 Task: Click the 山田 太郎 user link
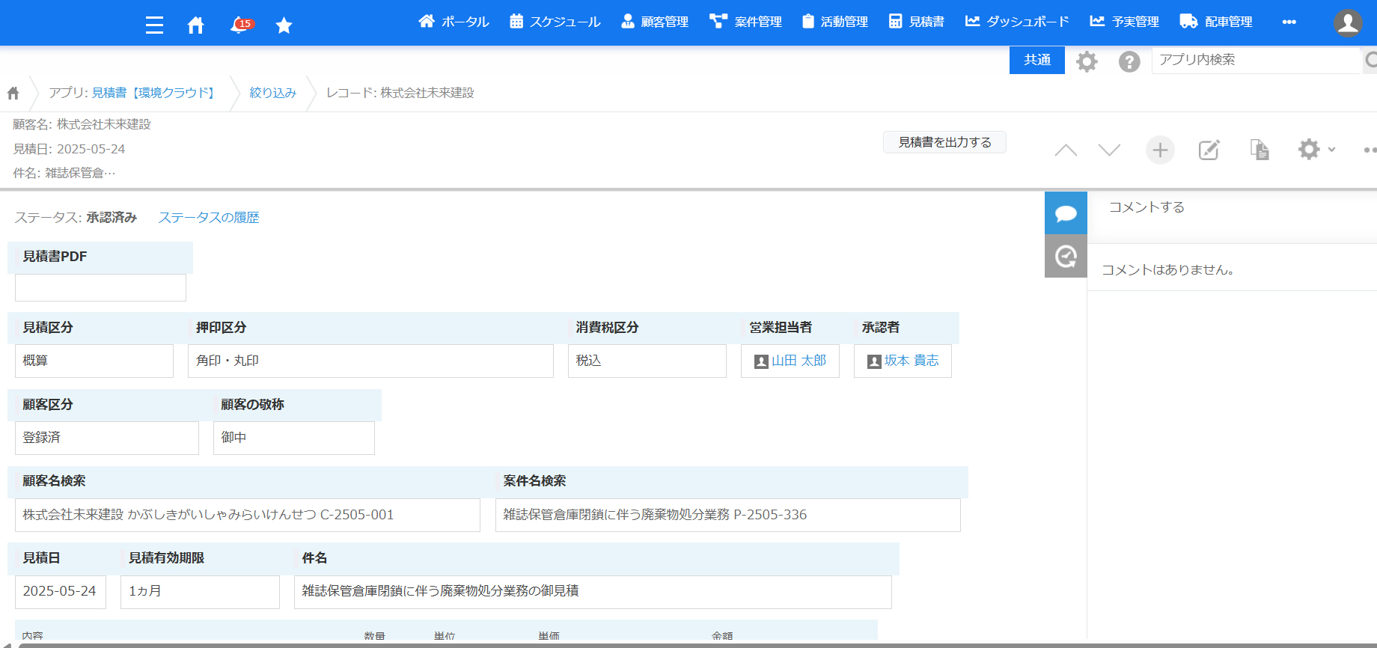click(799, 361)
